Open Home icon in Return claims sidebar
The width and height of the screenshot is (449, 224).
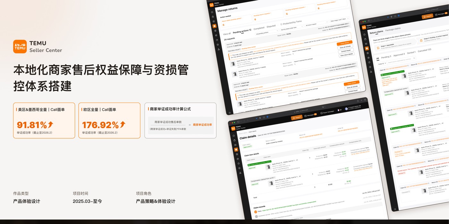pos(365,35)
